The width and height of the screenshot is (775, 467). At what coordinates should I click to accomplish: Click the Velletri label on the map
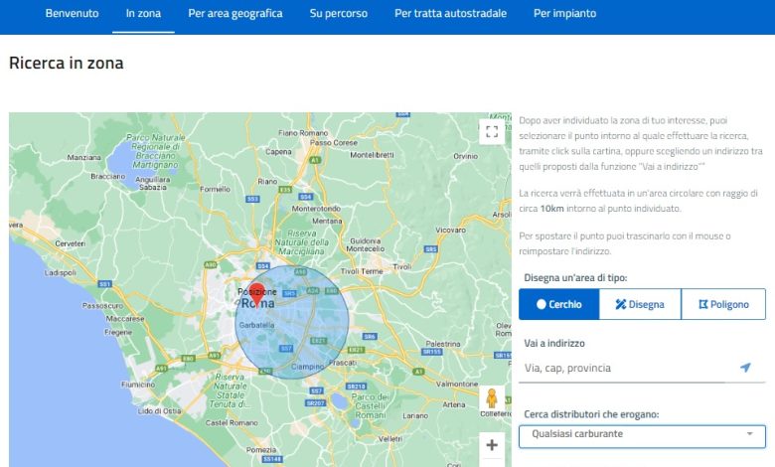389,439
